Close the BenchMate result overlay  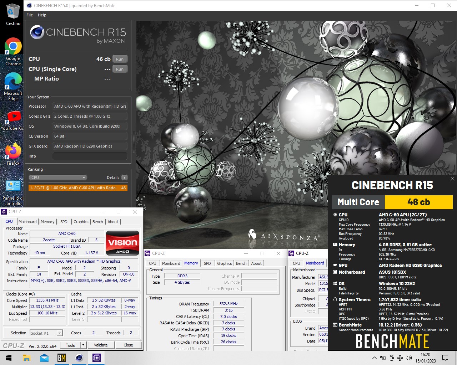coord(452,179)
